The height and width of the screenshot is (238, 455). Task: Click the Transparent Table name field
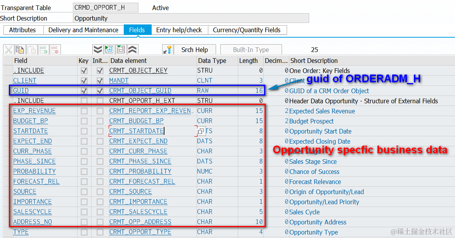(106, 7)
